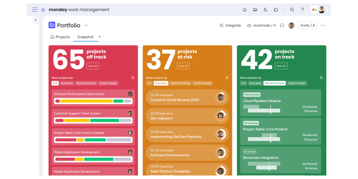Viewport: 358px width, 179px height.
Task: Select Project manager filter in on track panel
Action: tap(296, 83)
